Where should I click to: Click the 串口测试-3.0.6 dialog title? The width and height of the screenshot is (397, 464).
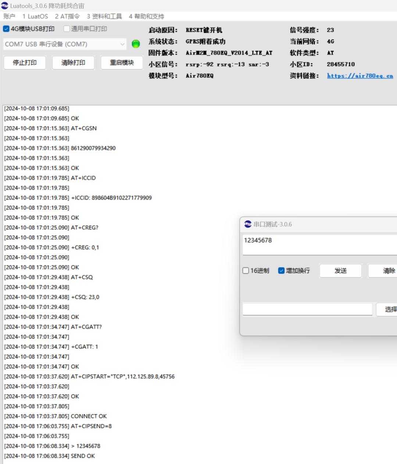[x=272, y=224]
